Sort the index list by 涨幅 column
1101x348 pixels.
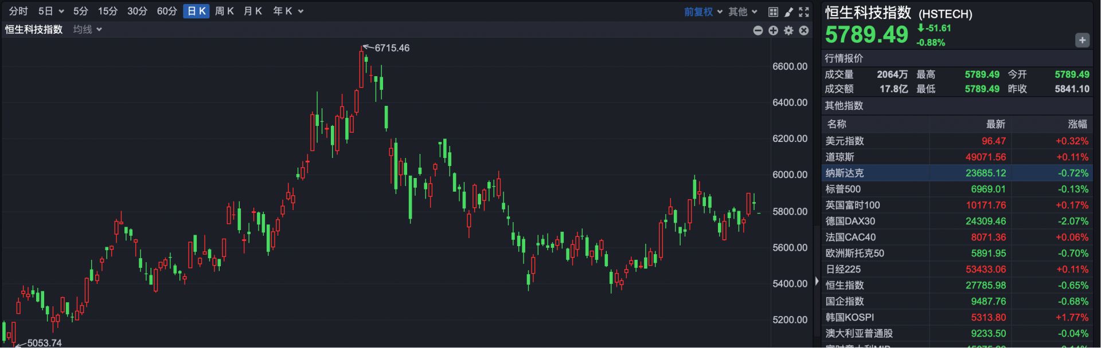[x=1077, y=124]
